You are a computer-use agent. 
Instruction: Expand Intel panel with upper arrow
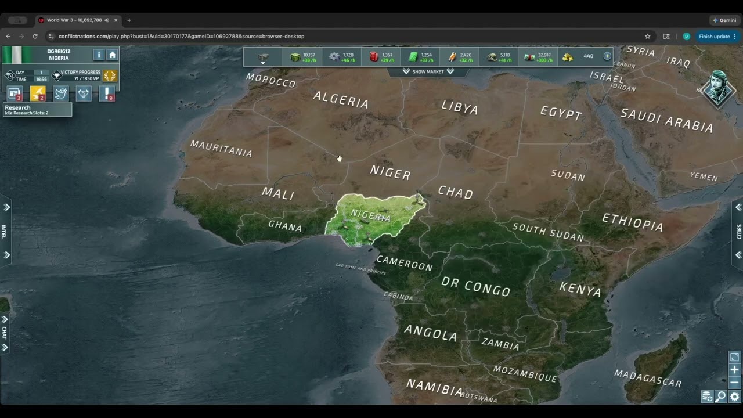tap(7, 207)
